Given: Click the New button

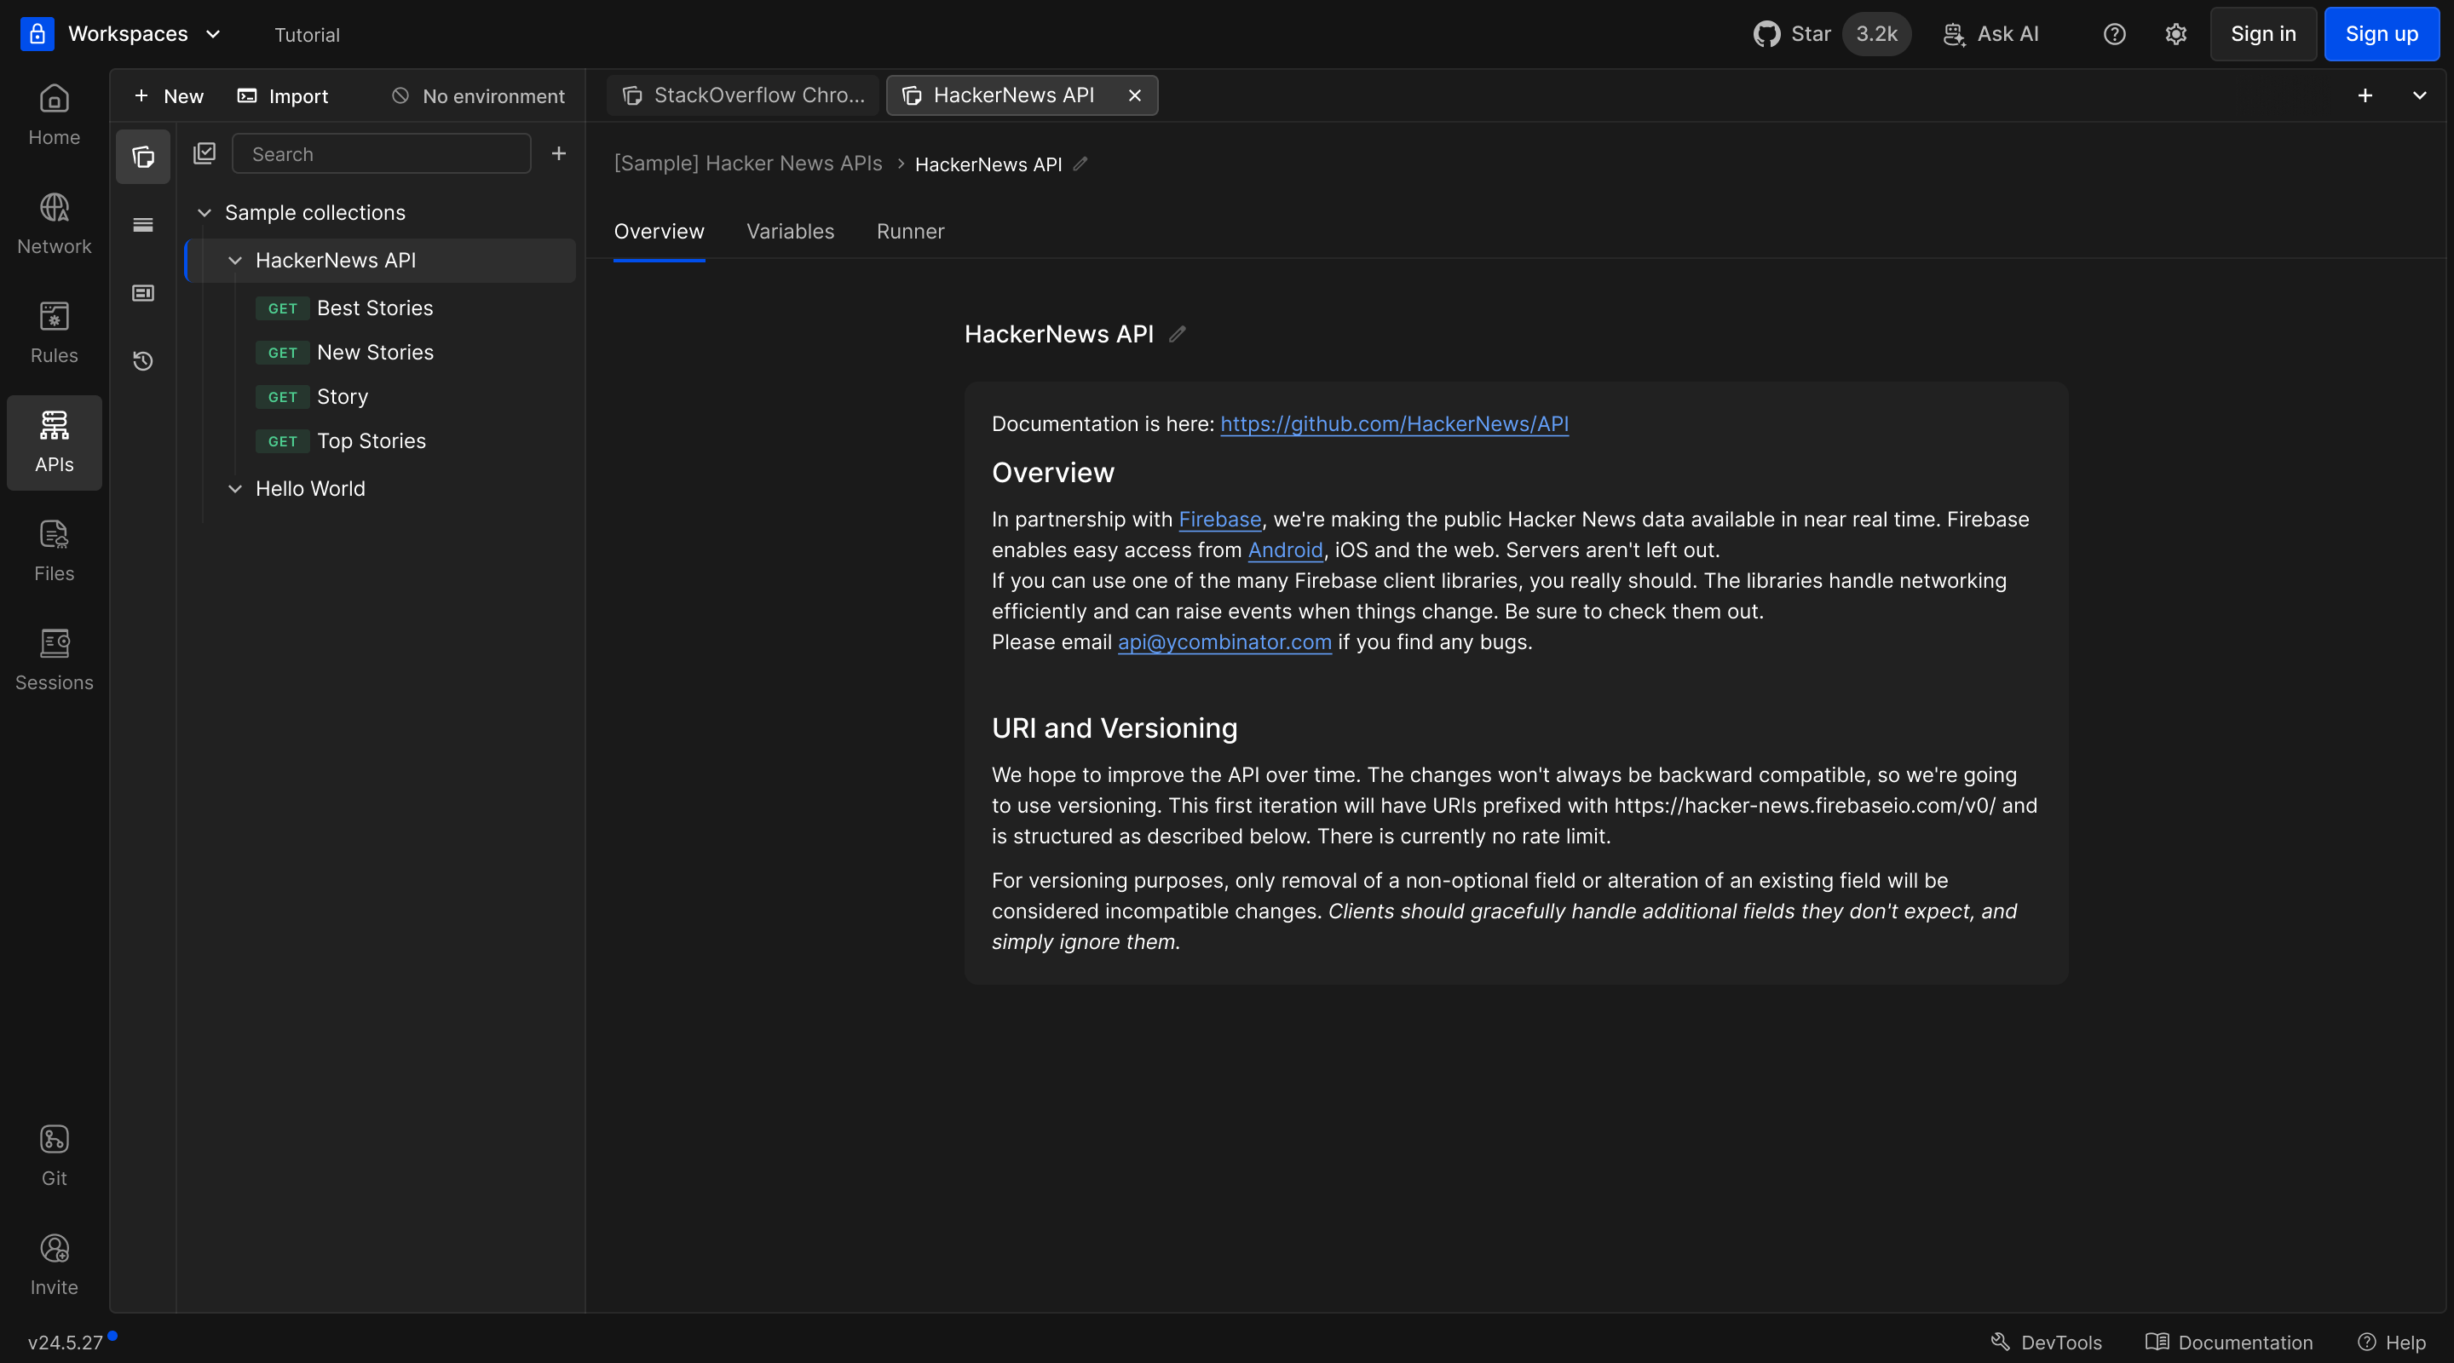Looking at the screenshot, I should click(169, 96).
